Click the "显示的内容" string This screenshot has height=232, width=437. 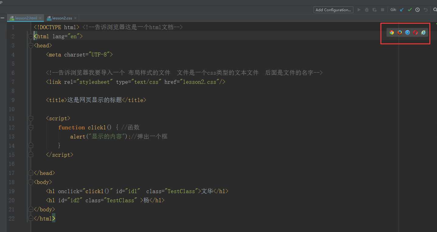[107, 137]
